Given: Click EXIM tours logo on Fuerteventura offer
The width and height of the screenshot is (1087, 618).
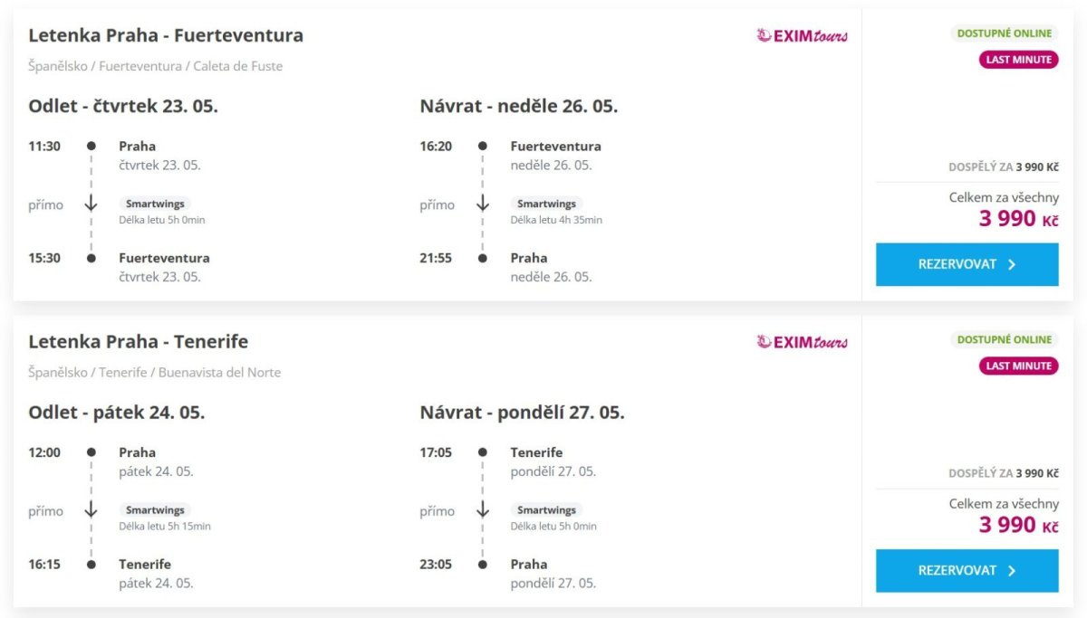Looking at the screenshot, I should tap(802, 36).
